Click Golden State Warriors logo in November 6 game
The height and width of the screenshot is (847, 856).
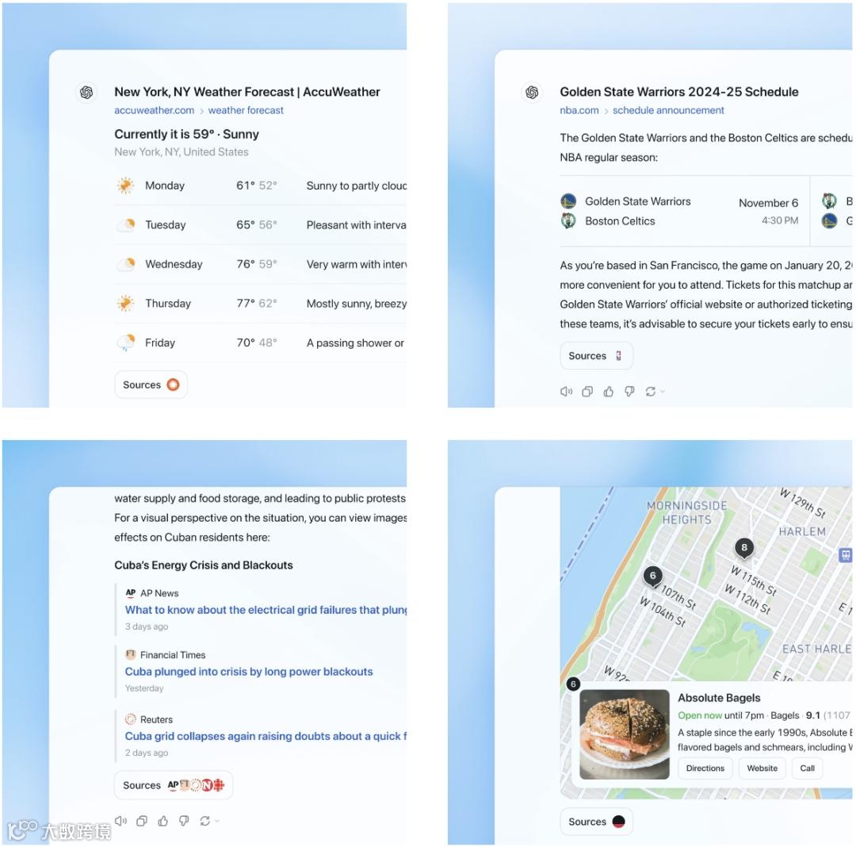coord(568,201)
